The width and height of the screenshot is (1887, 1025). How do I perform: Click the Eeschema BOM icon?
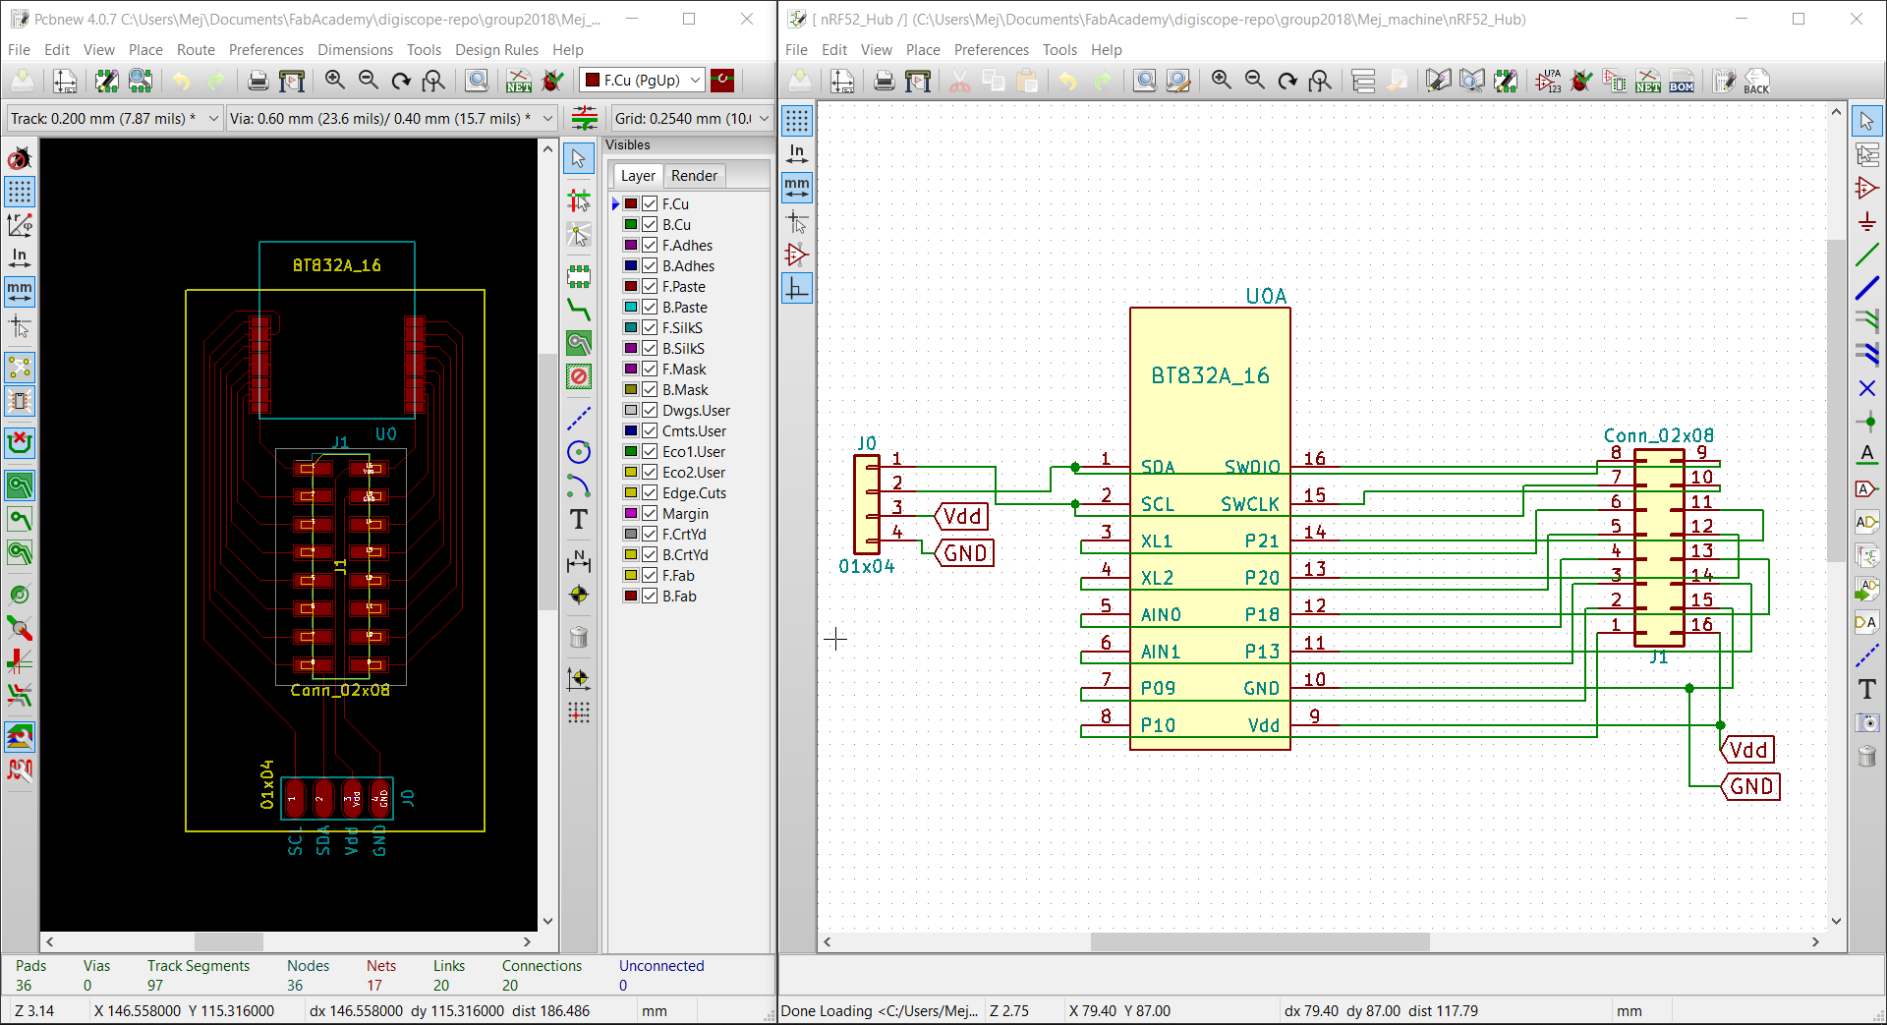(x=1682, y=81)
